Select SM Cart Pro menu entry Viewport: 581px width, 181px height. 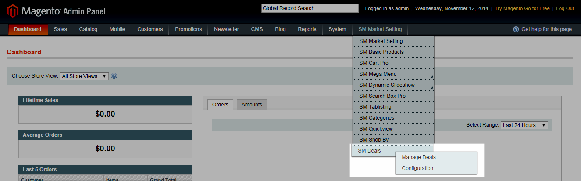point(393,63)
